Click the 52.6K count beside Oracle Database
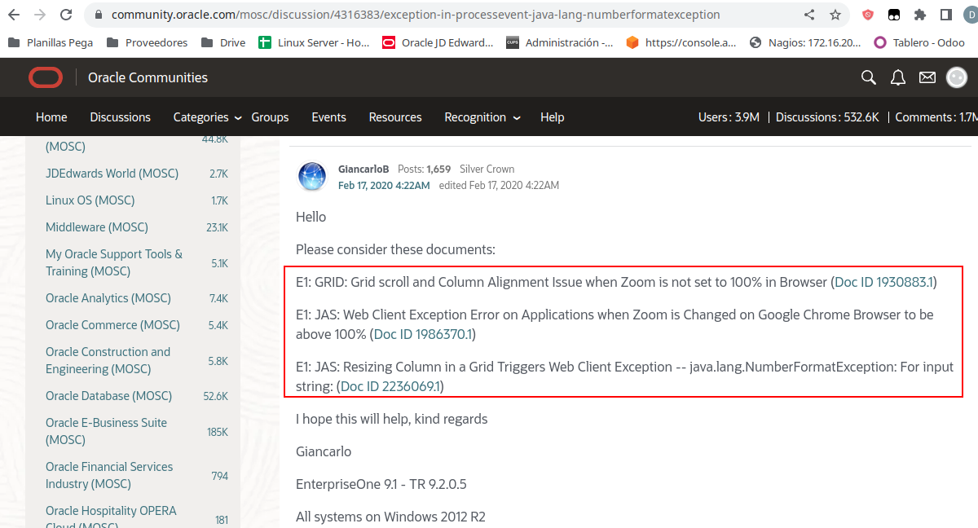Screen dimensions: 978x528 pyautogui.click(x=217, y=397)
